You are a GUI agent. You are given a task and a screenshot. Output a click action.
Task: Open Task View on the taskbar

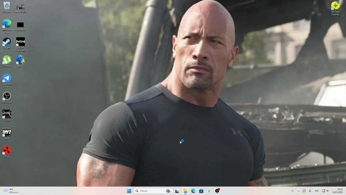[x=177, y=191]
